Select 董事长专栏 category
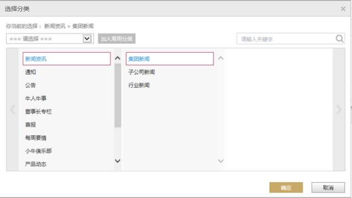This screenshot has width=352, height=198. 38,112
